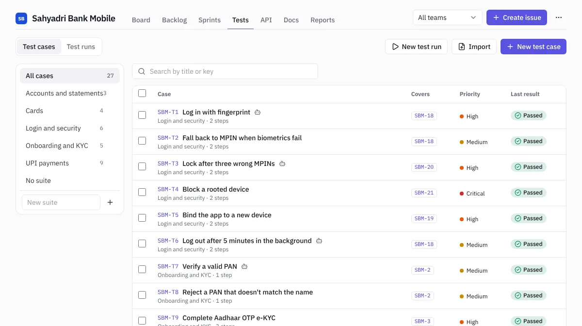Filter by Accounts and statements suite
This screenshot has height=326, width=582.
coord(70,93)
